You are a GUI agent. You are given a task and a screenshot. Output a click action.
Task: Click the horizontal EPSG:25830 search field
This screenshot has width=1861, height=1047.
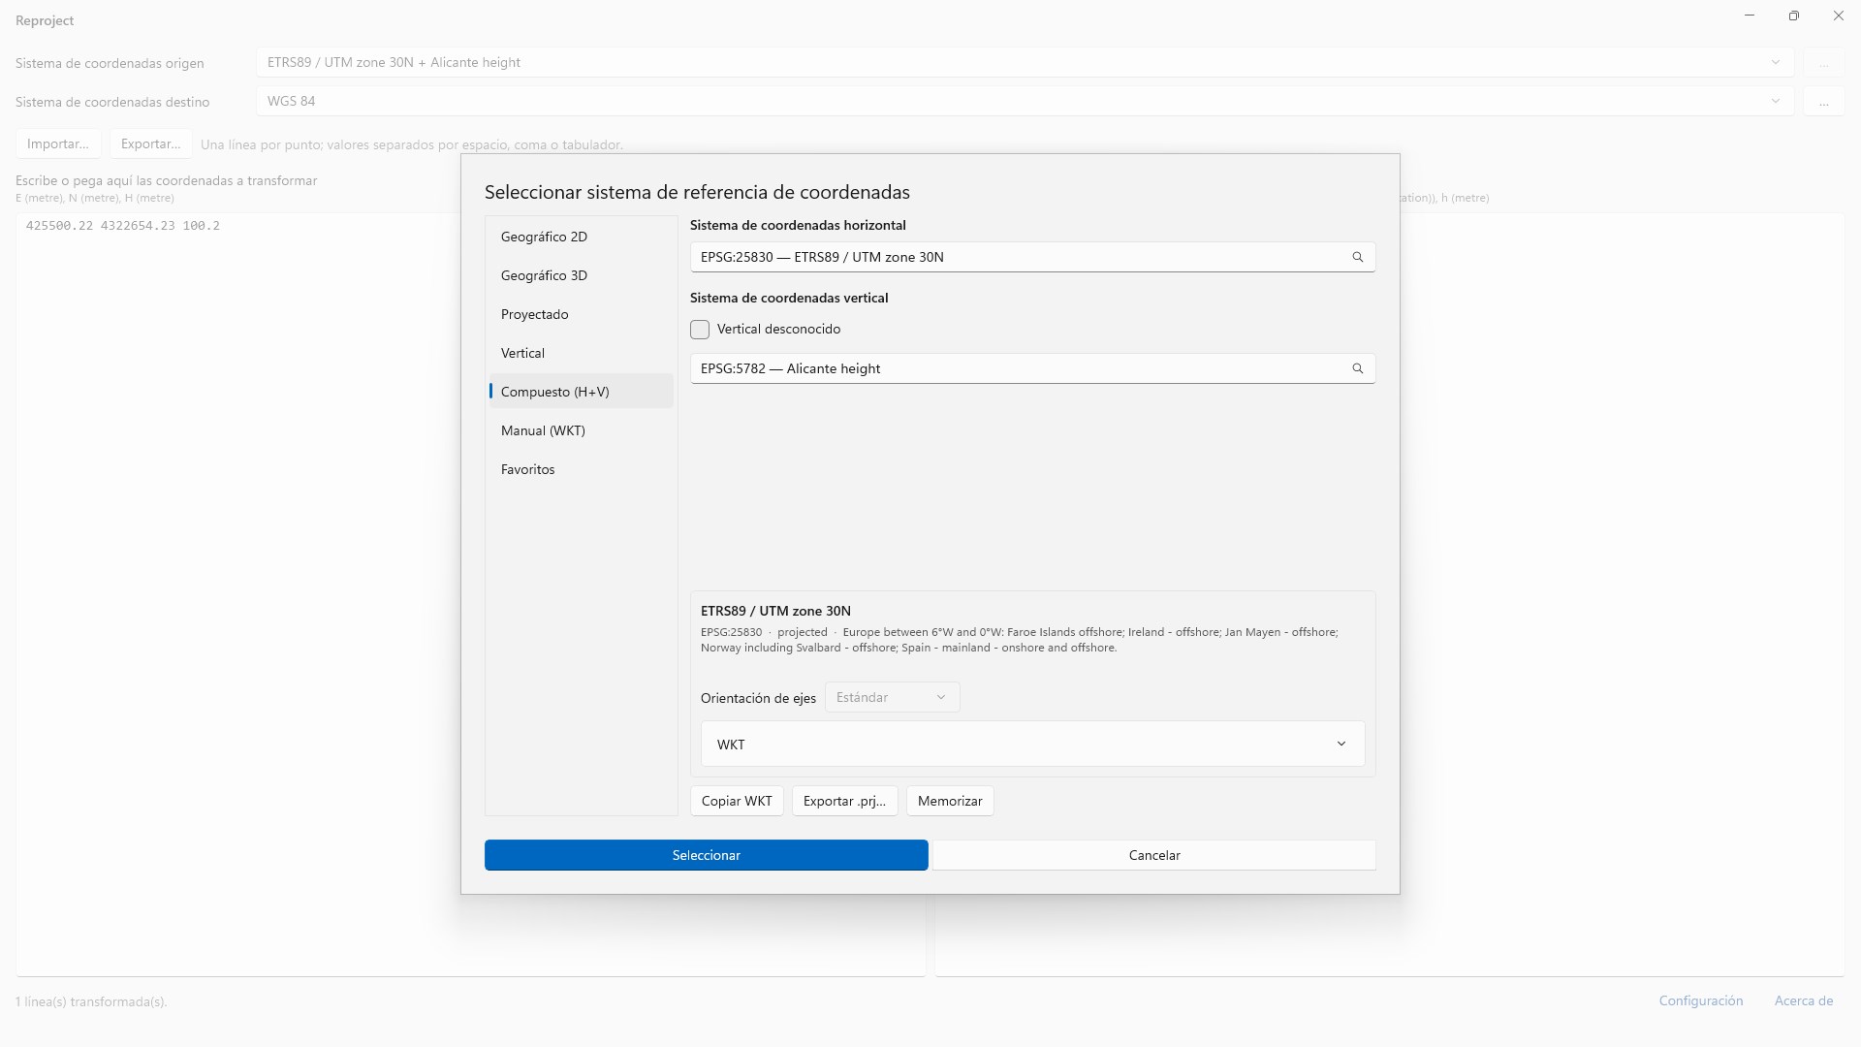1032,257
